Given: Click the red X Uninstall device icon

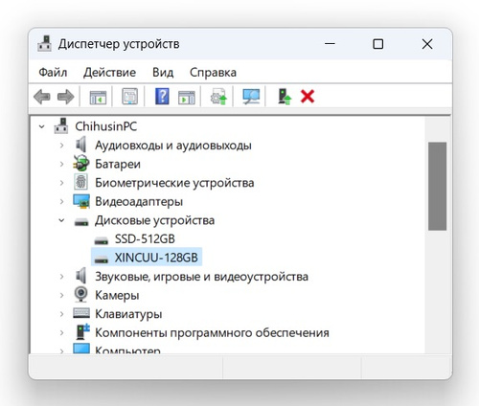Looking at the screenshot, I should click(308, 96).
